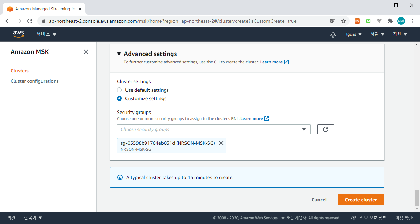Click the Cluster settings label
Screen dimensions: 420x224
click(134, 81)
